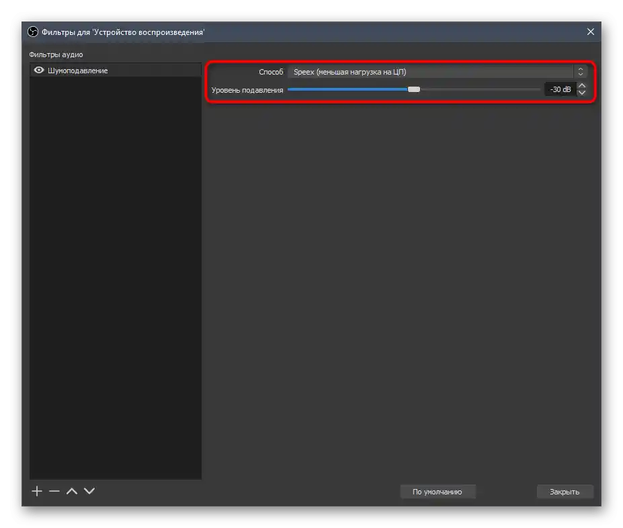Image resolution: width=623 pixels, height=528 pixels.
Task: Click the По умолчанию button
Action: pos(438,492)
